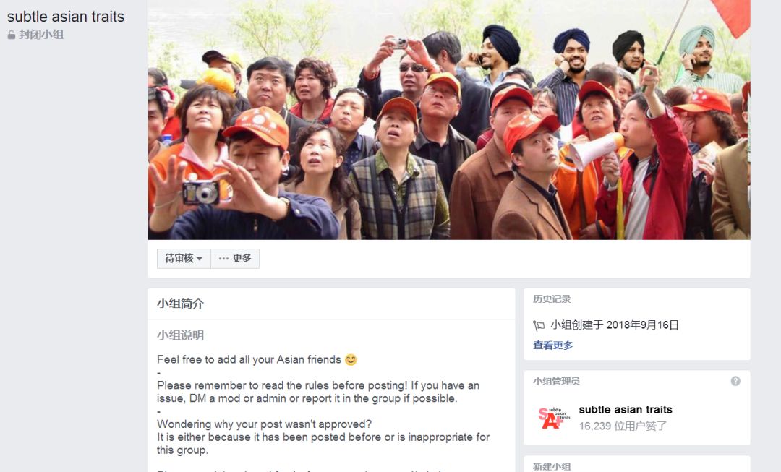Click the 16,239 位用户赞了 likes text
Image resolution: width=781 pixels, height=472 pixels.
[x=623, y=426]
